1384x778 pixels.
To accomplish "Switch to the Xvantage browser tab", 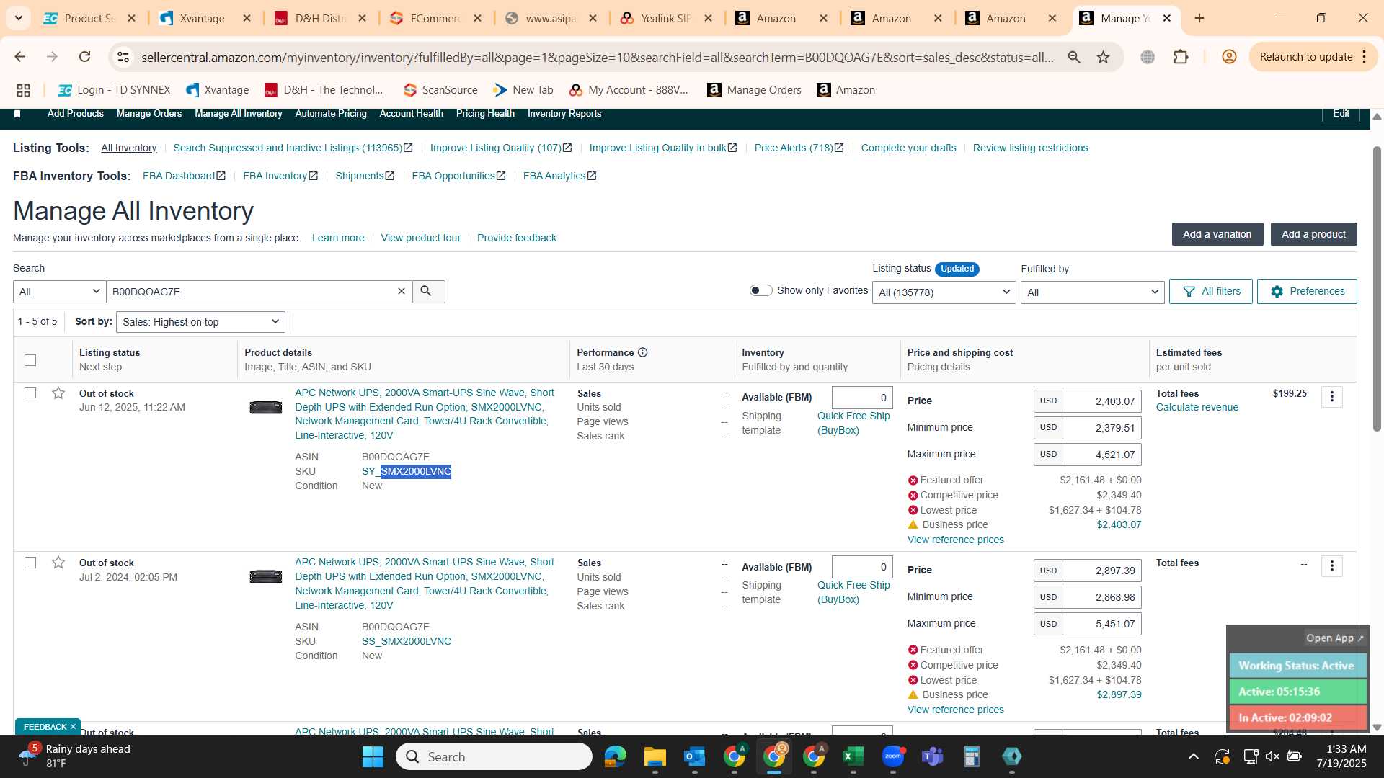I will point(204,18).
